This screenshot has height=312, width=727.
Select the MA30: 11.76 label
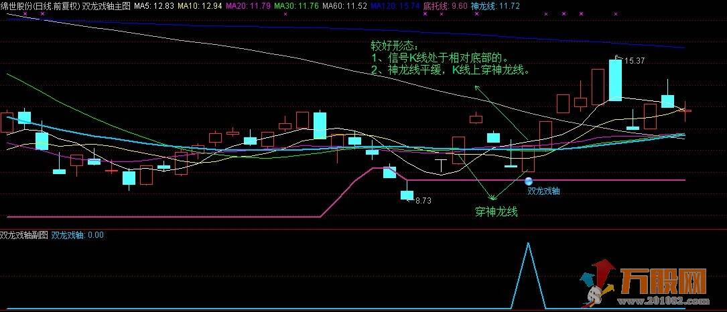(295, 7)
